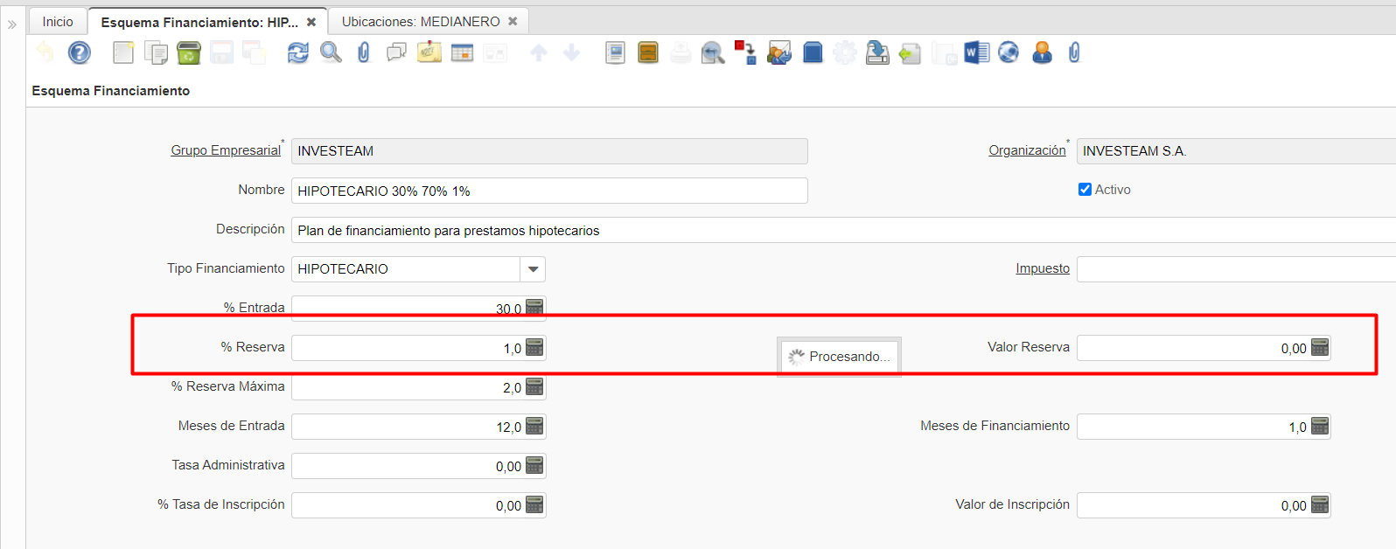
Task: Click the Word document export icon
Action: pyautogui.click(x=976, y=53)
